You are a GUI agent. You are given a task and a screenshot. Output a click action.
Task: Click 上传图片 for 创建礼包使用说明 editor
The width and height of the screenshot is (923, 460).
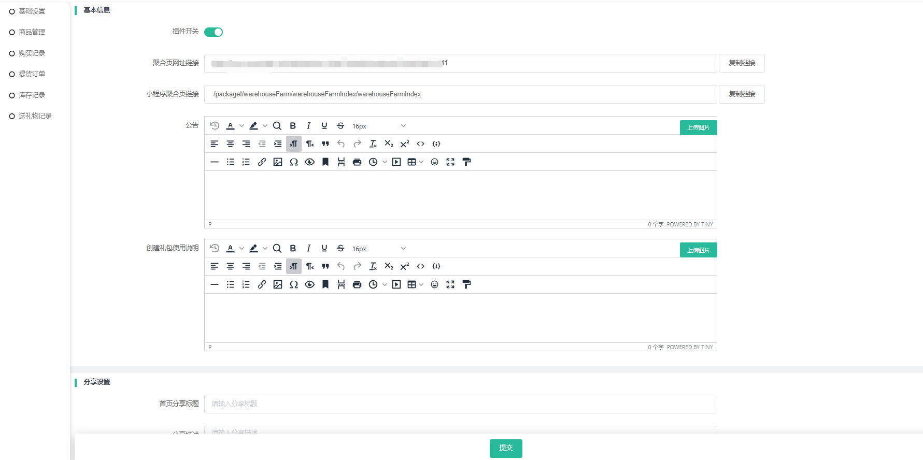coord(698,250)
